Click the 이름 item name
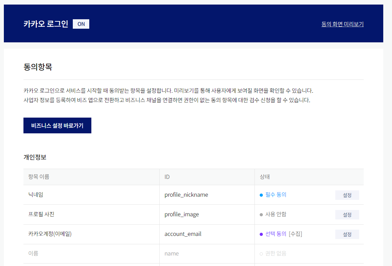The image size is (392, 266). click(33, 253)
